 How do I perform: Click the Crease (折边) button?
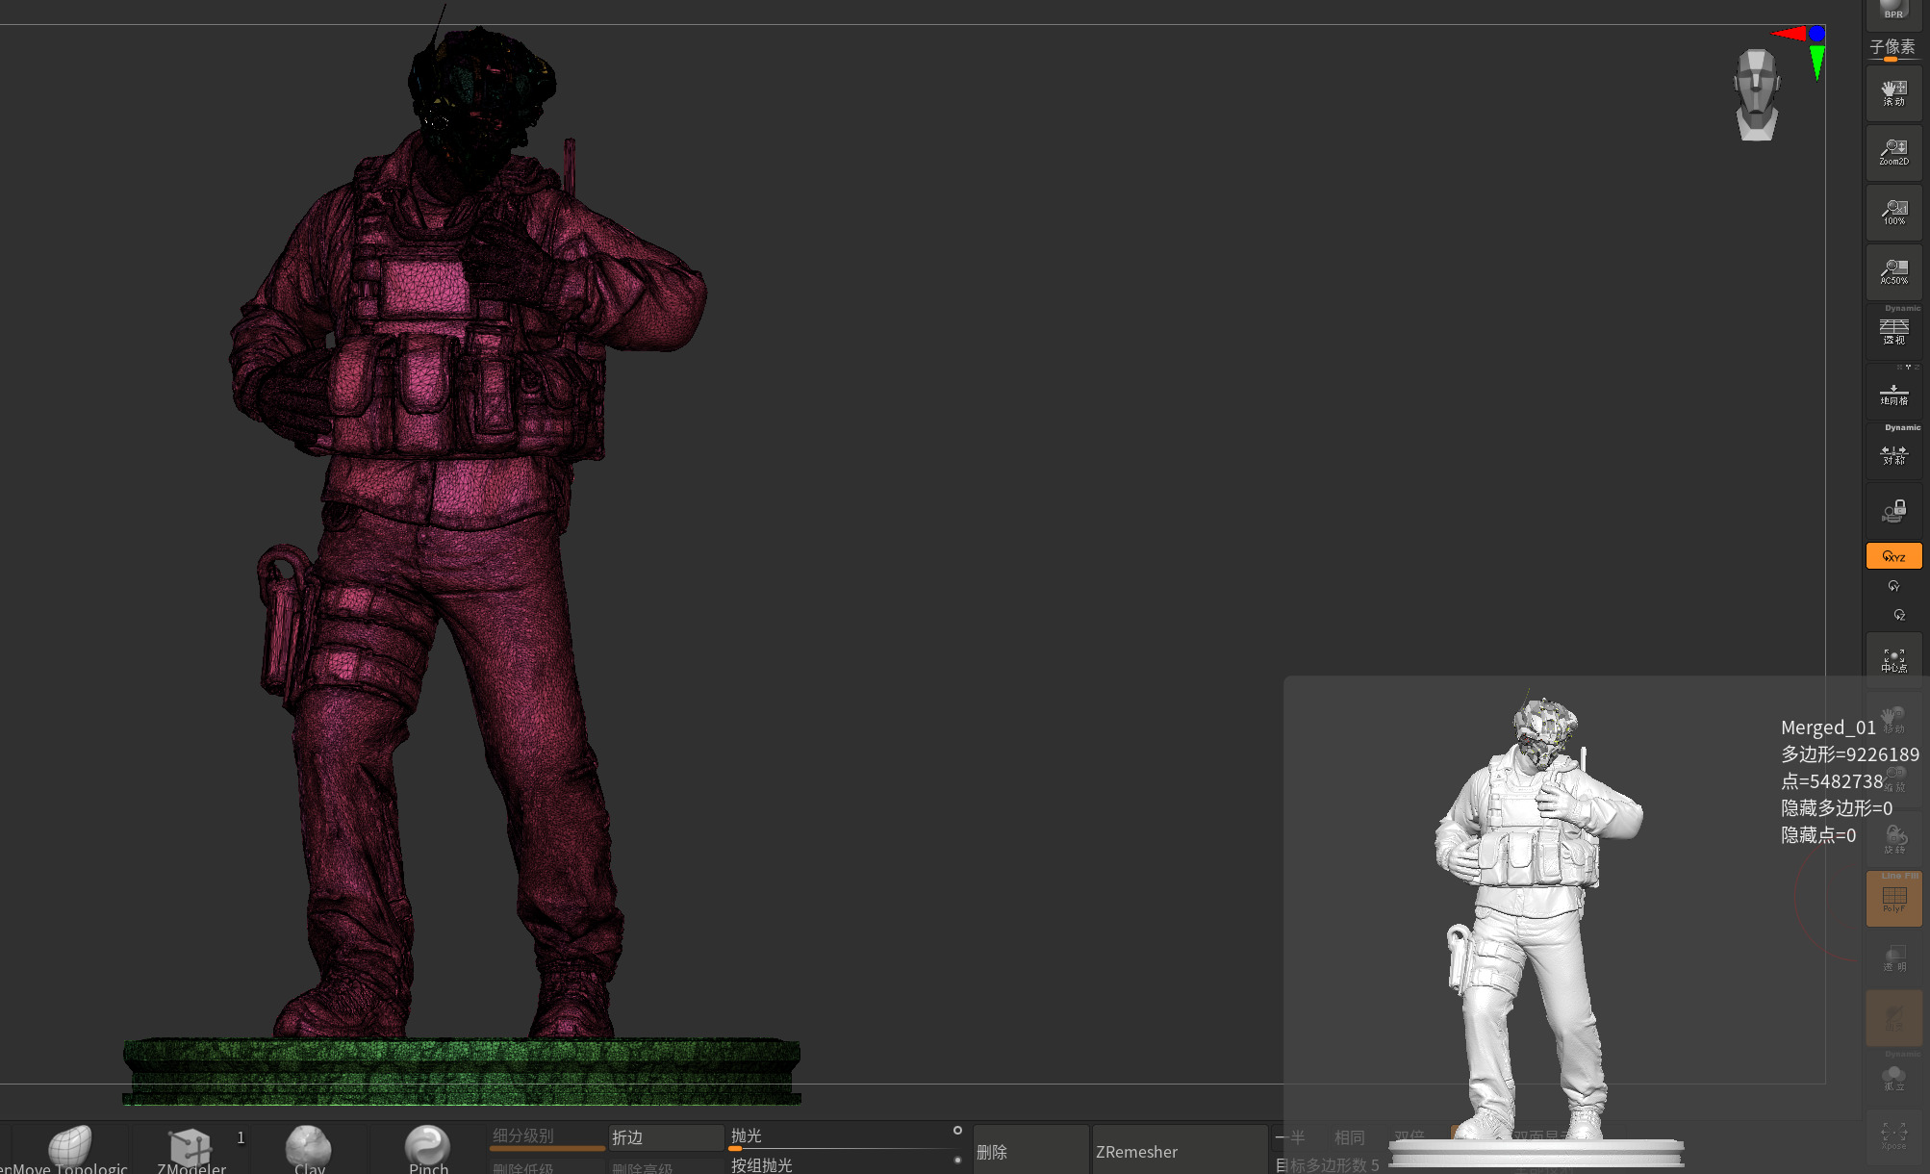tap(666, 1137)
